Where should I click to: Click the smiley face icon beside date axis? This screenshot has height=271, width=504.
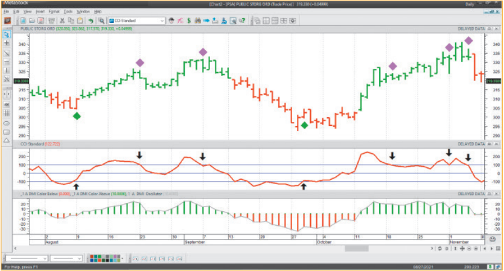492,239
